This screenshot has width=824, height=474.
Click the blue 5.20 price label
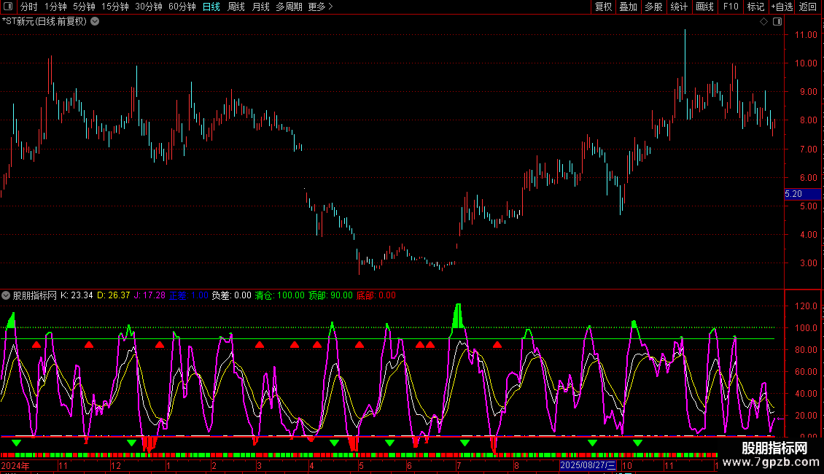tap(793, 194)
